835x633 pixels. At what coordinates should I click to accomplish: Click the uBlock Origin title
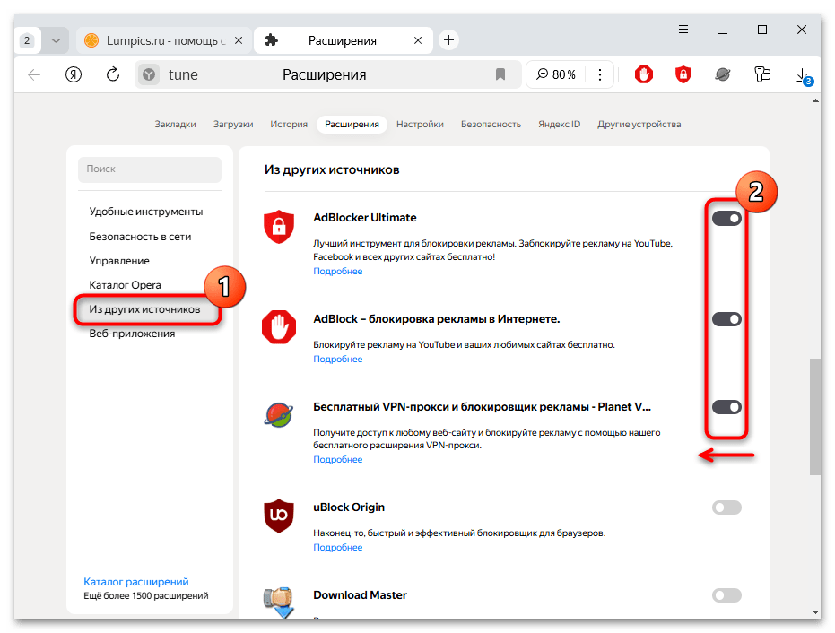(x=349, y=507)
